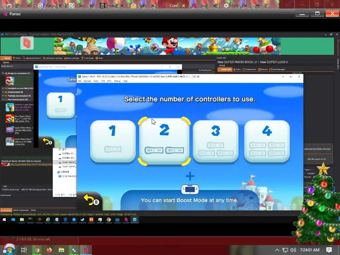This screenshot has height=255, width=340.
Task: Open Cemu File menu
Action: [x=80, y=81]
